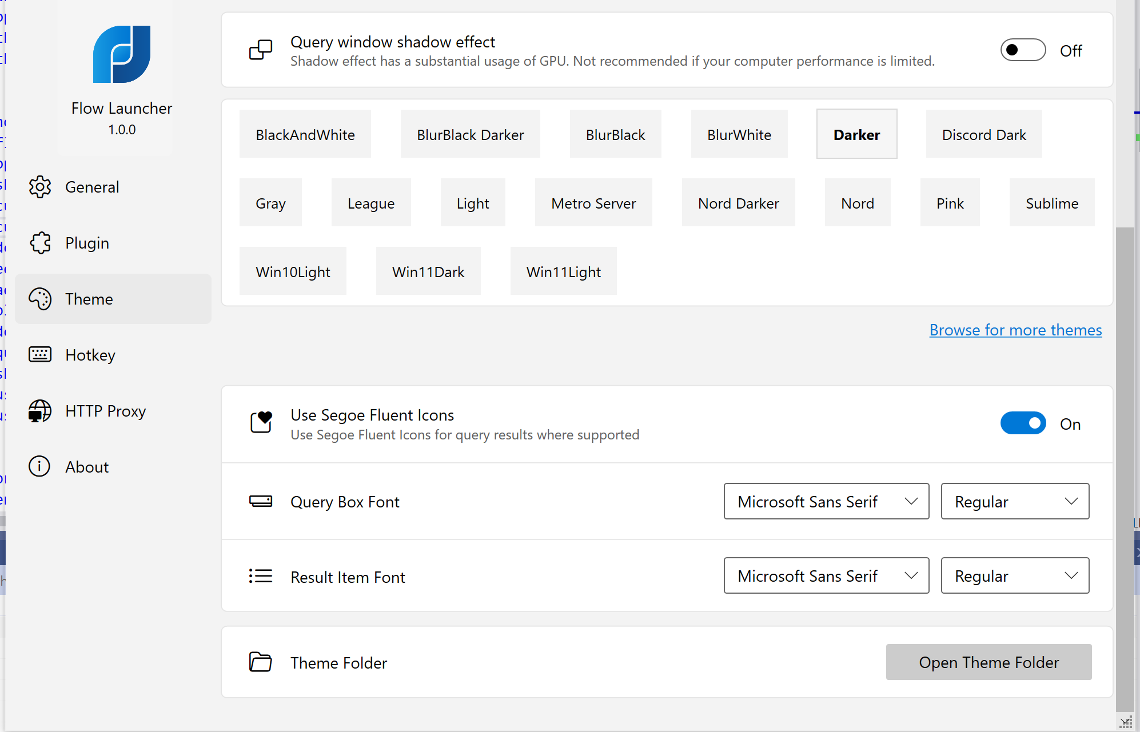Select the Discord Dark theme
1140x732 pixels.
[983, 135]
